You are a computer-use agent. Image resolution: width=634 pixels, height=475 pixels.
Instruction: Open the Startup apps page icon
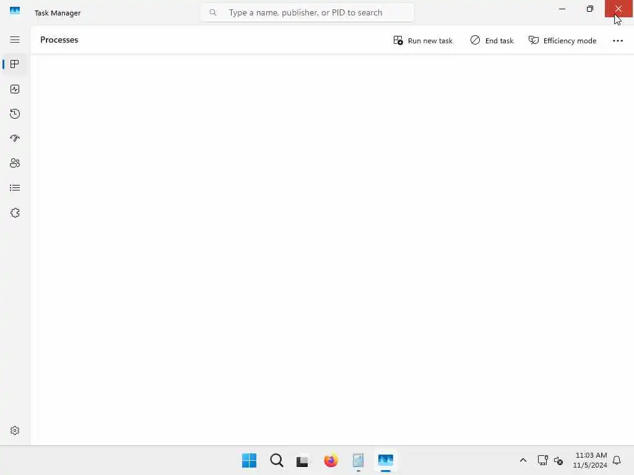click(15, 139)
